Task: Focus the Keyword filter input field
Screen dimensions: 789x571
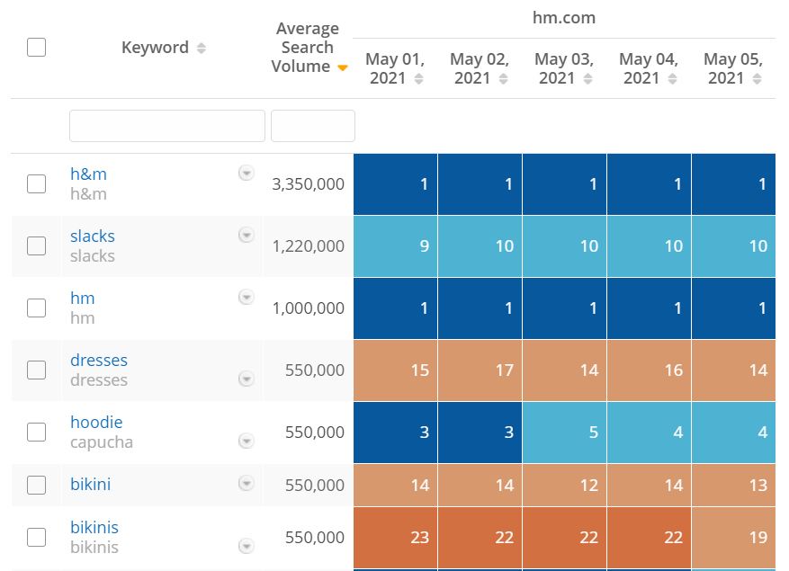Action: pyautogui.click(x=167, y=126)
